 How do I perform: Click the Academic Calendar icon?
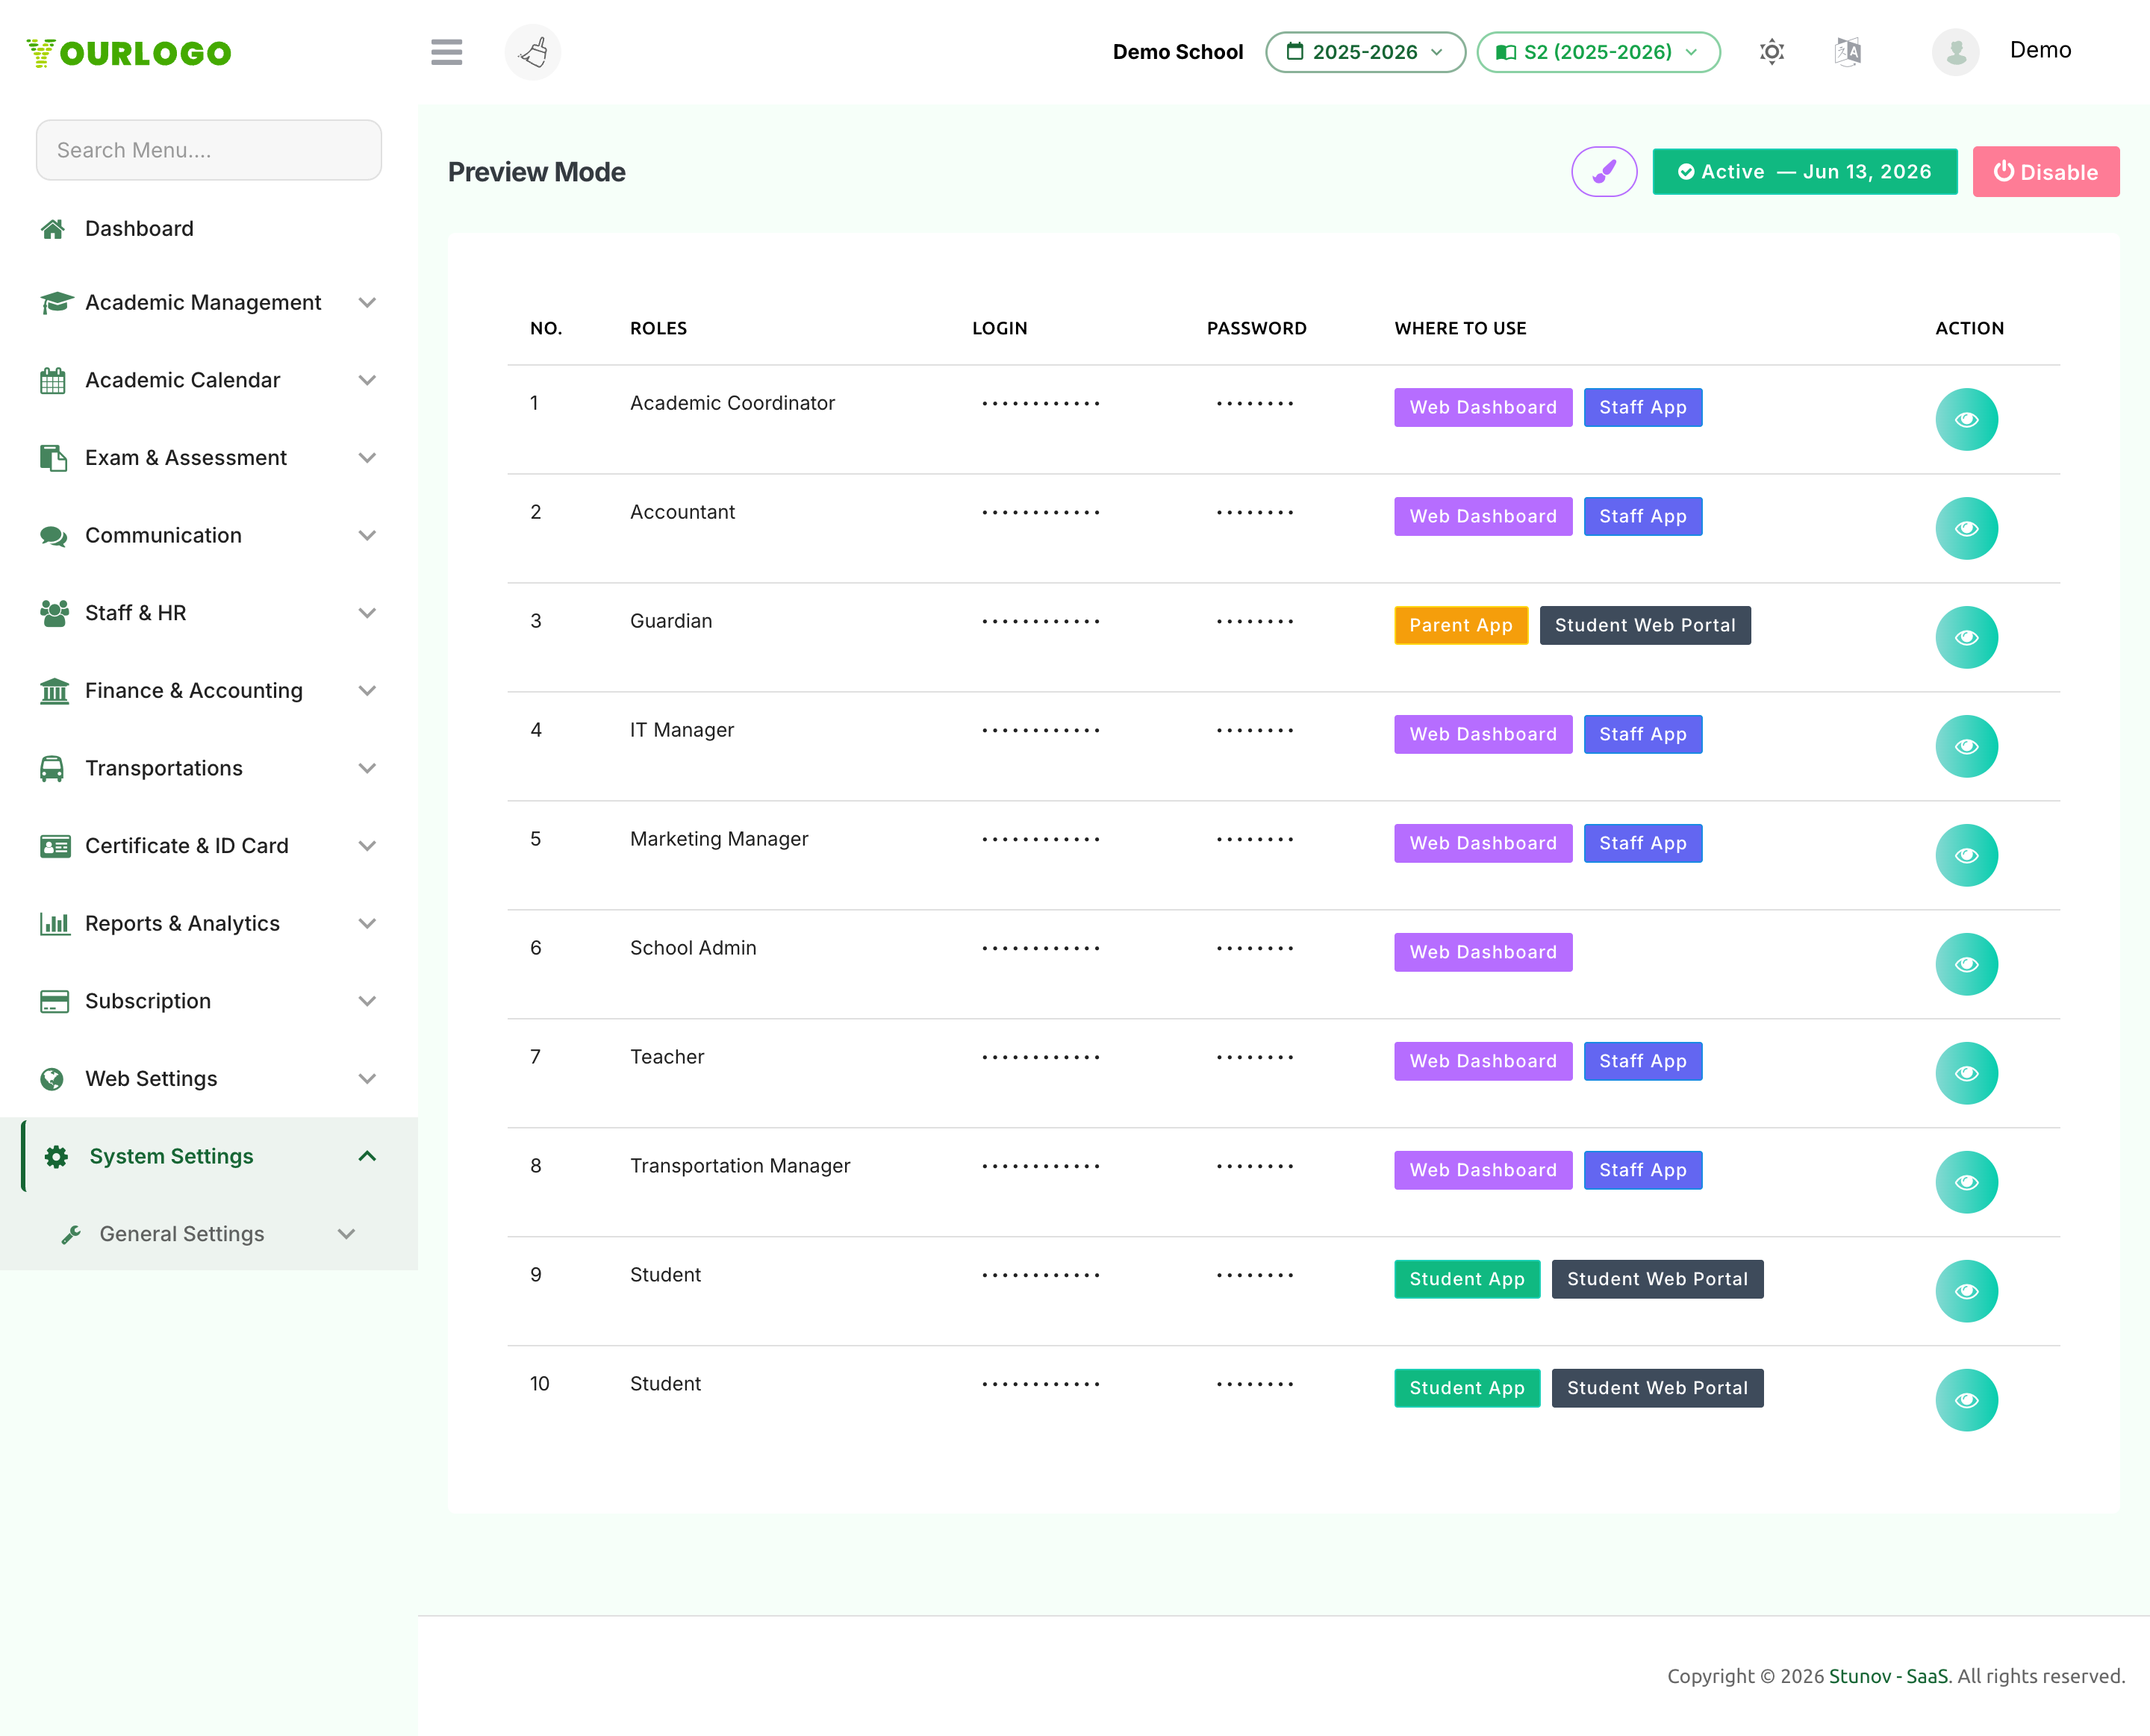click(53, 380)
